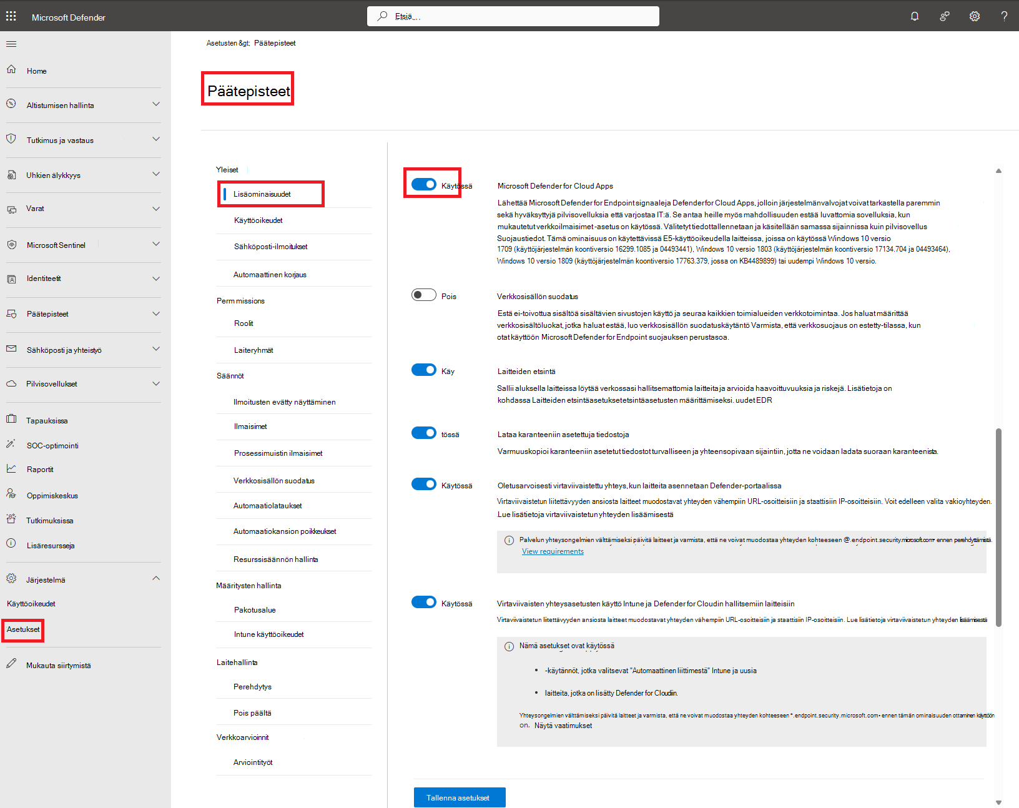The width and height of the screenshot is (1019, 808).
Task: Open the Sähköposti-ilmoitukset settings section
Action: 270,246
